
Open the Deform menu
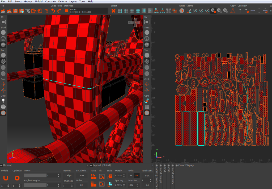tap(62, 1)
